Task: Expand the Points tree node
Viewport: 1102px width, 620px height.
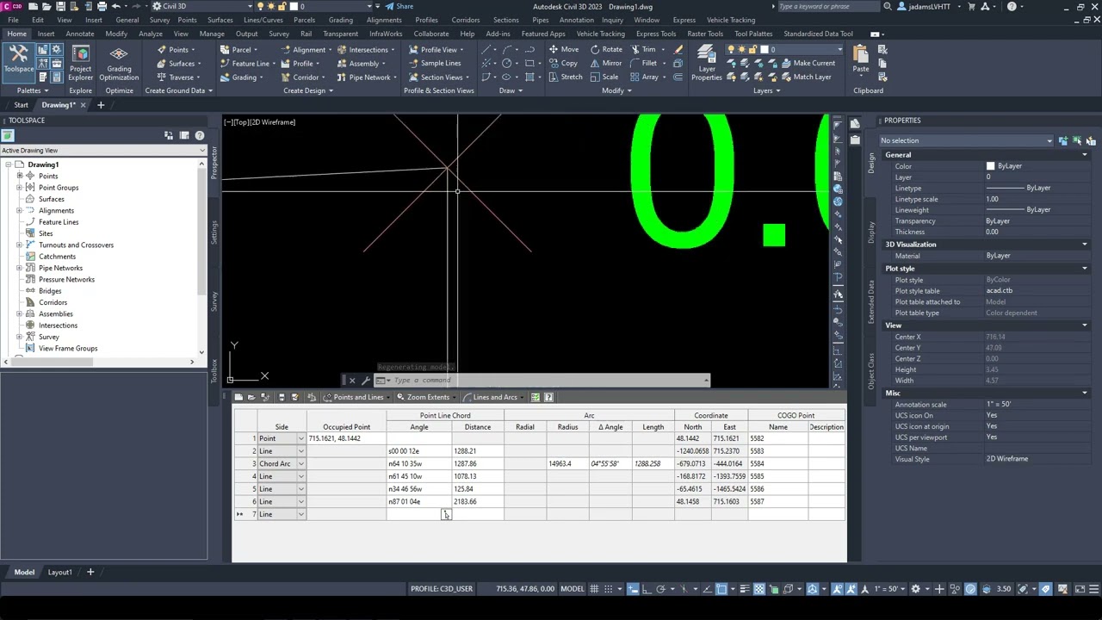Action: [x=20, y=176]
